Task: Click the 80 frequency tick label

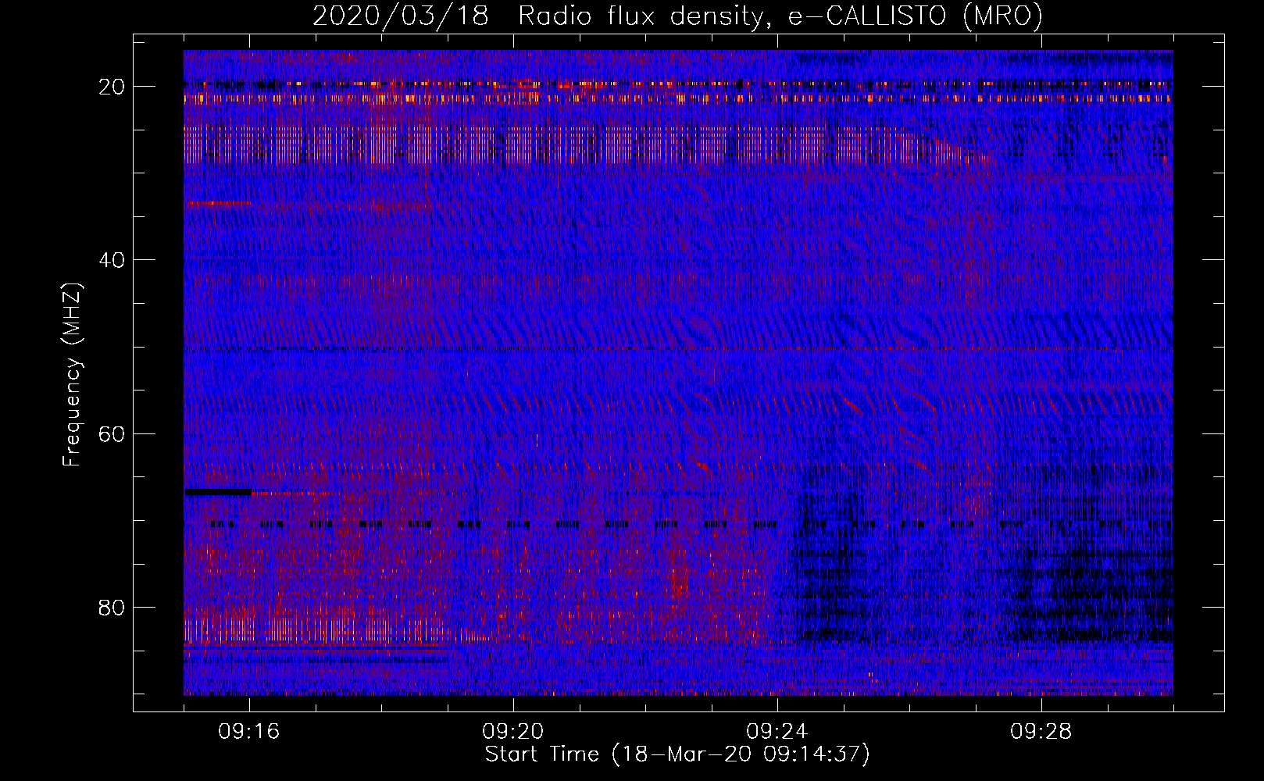Action: (112, 607)
